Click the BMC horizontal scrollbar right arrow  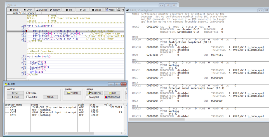pos(122,133)
